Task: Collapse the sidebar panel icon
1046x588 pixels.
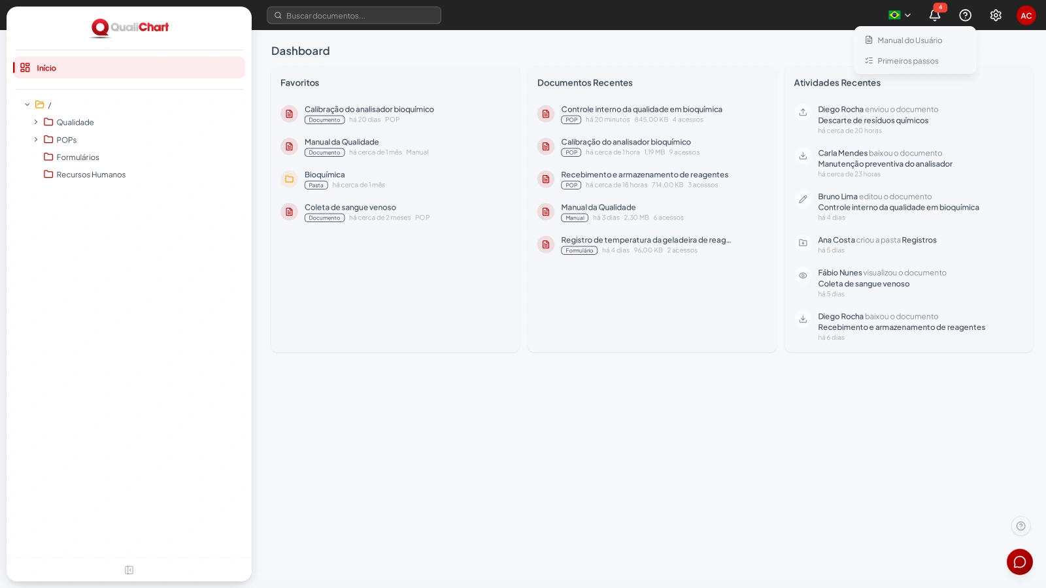Action: coord(129,570)
